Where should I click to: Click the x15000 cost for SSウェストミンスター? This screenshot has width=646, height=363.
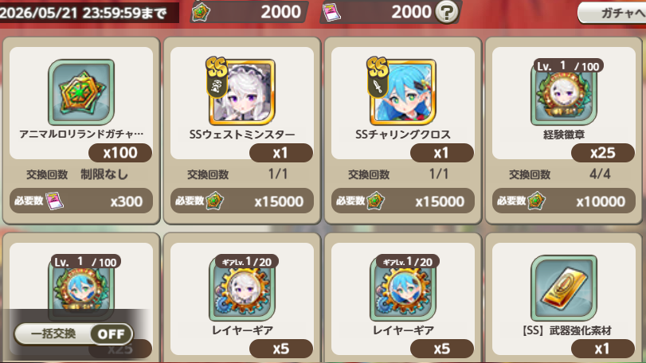(242, 201)
